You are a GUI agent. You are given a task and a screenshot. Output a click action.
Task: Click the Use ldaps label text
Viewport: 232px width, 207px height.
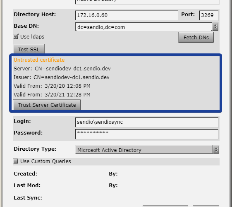pos(32,37)
